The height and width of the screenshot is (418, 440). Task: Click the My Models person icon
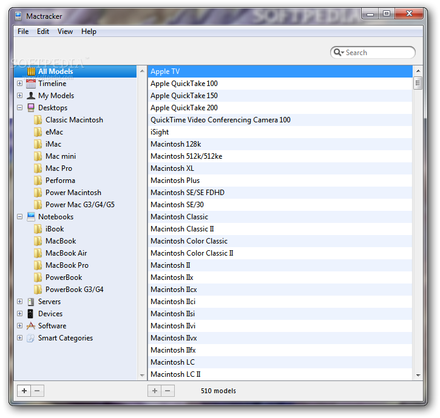click(31, 96)
